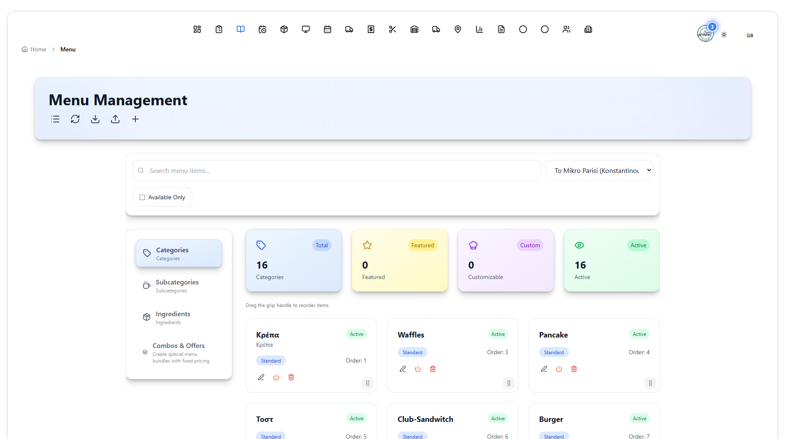The image size is (790, 439).
Task: Open the delivery truck icon in top navigation
Action: click(349, 29)
